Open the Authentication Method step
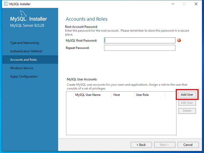This screenshot has width=204, height=153. tap(26, 51)
